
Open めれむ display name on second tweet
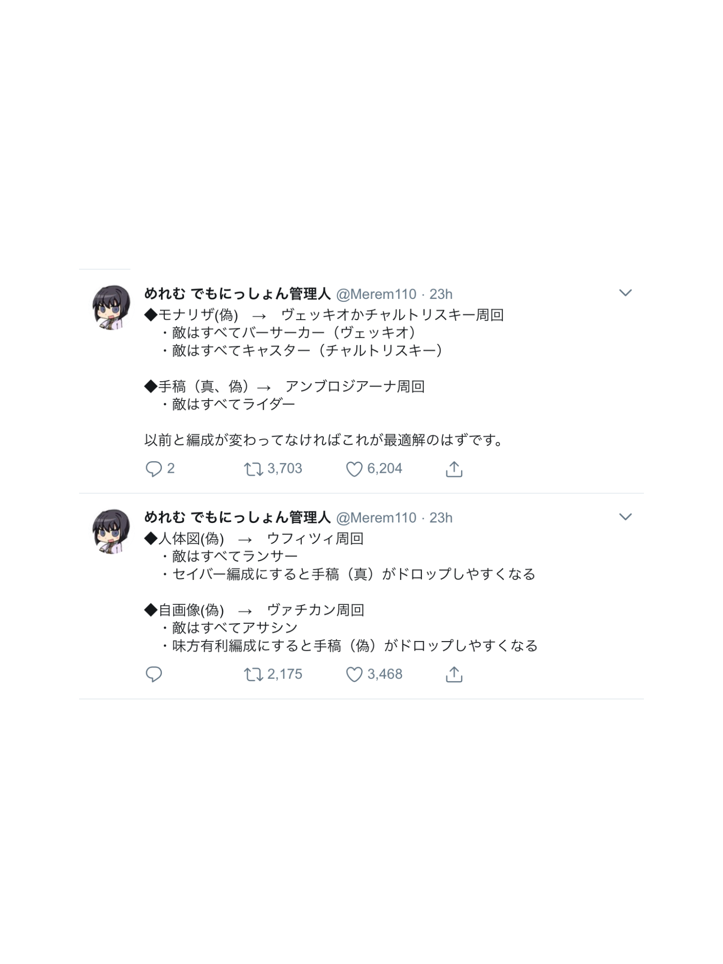tap(237, 517)
